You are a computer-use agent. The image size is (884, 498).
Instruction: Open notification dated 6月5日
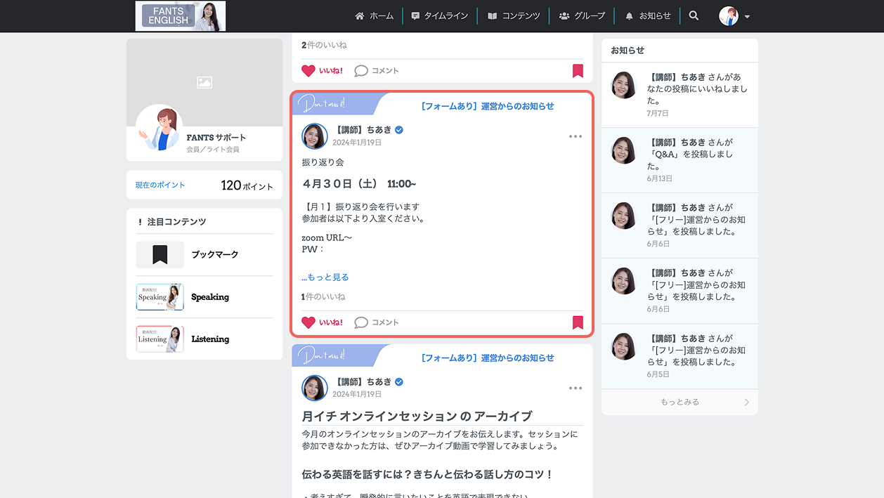click(680, 356)
